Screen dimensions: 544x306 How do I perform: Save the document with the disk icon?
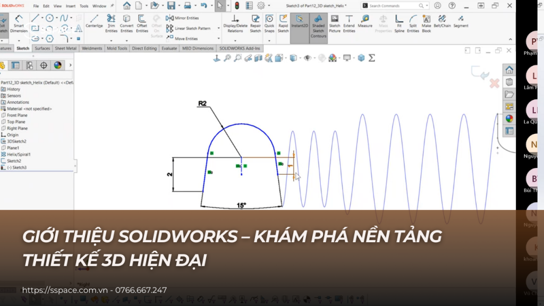coord(171,5)
